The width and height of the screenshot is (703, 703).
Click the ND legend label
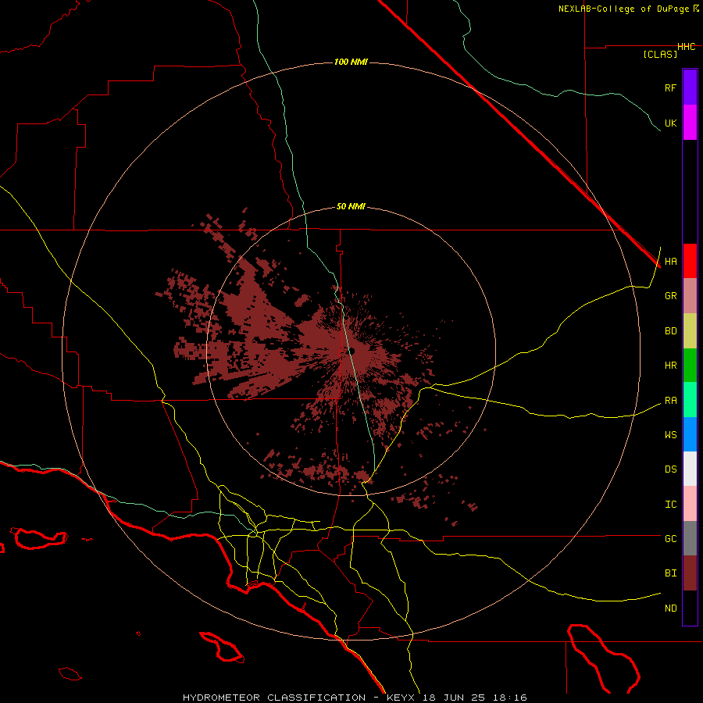[670, 608]
